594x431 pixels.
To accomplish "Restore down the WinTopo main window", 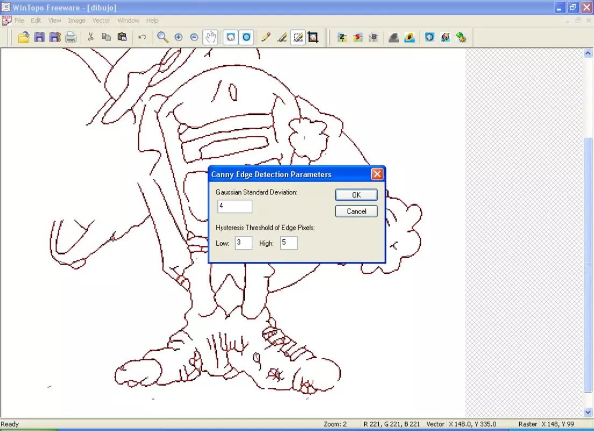I will point(573,8).
